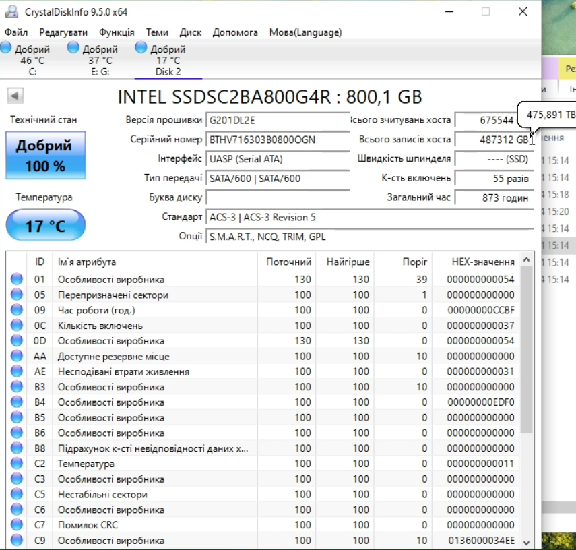Image resolution: width=576 pixels, height=550 pixels.
Task: Select the Кількість включень attribute name
Action: (x=100, y=326)
